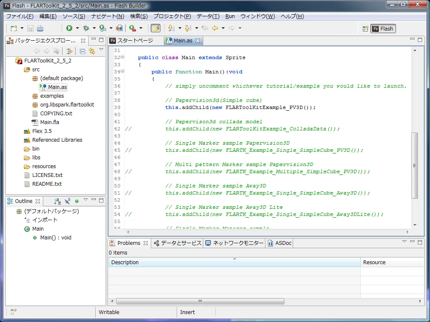The height and width of the screenshot is (322, 430).
Task: Close the Package Explorer tab
Action: tap(83, 41)
